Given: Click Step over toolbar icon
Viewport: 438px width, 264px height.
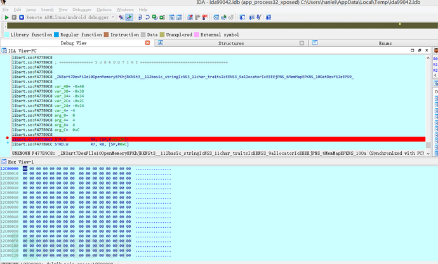Looking at the screenshot, I should tap(147, 17).
